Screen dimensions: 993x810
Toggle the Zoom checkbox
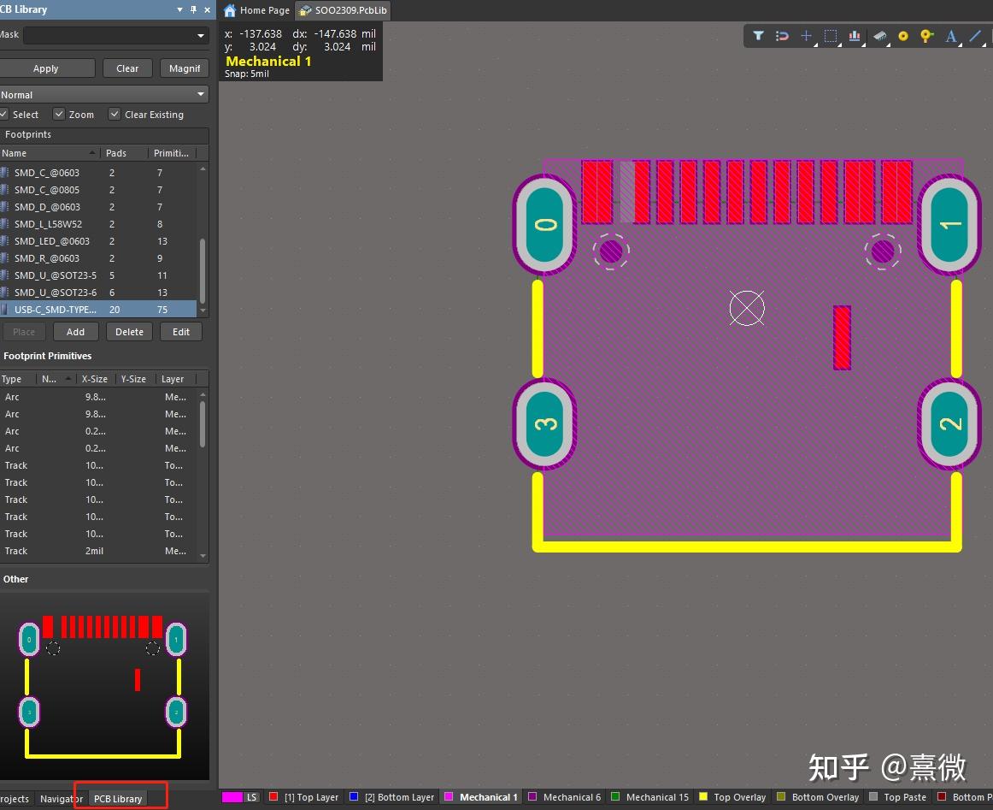[59, 115]
